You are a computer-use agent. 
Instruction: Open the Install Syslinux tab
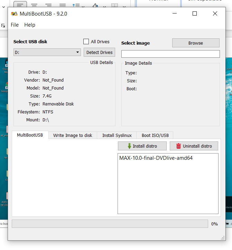click(x=117, y=135)
